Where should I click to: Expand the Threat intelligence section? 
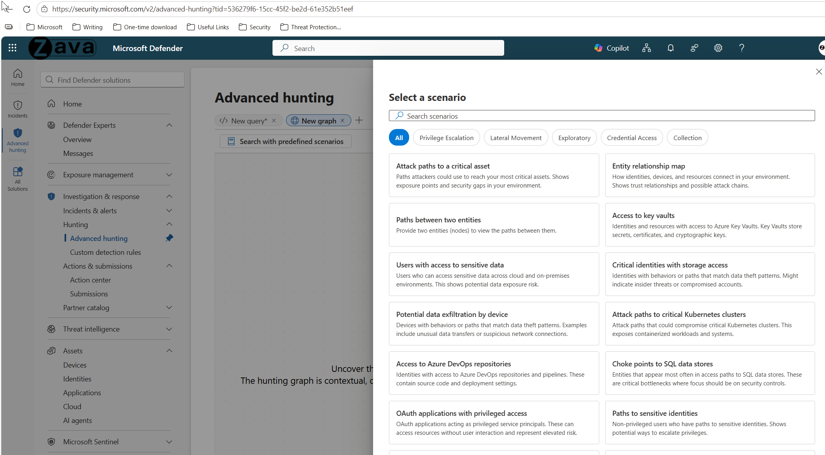169,329
